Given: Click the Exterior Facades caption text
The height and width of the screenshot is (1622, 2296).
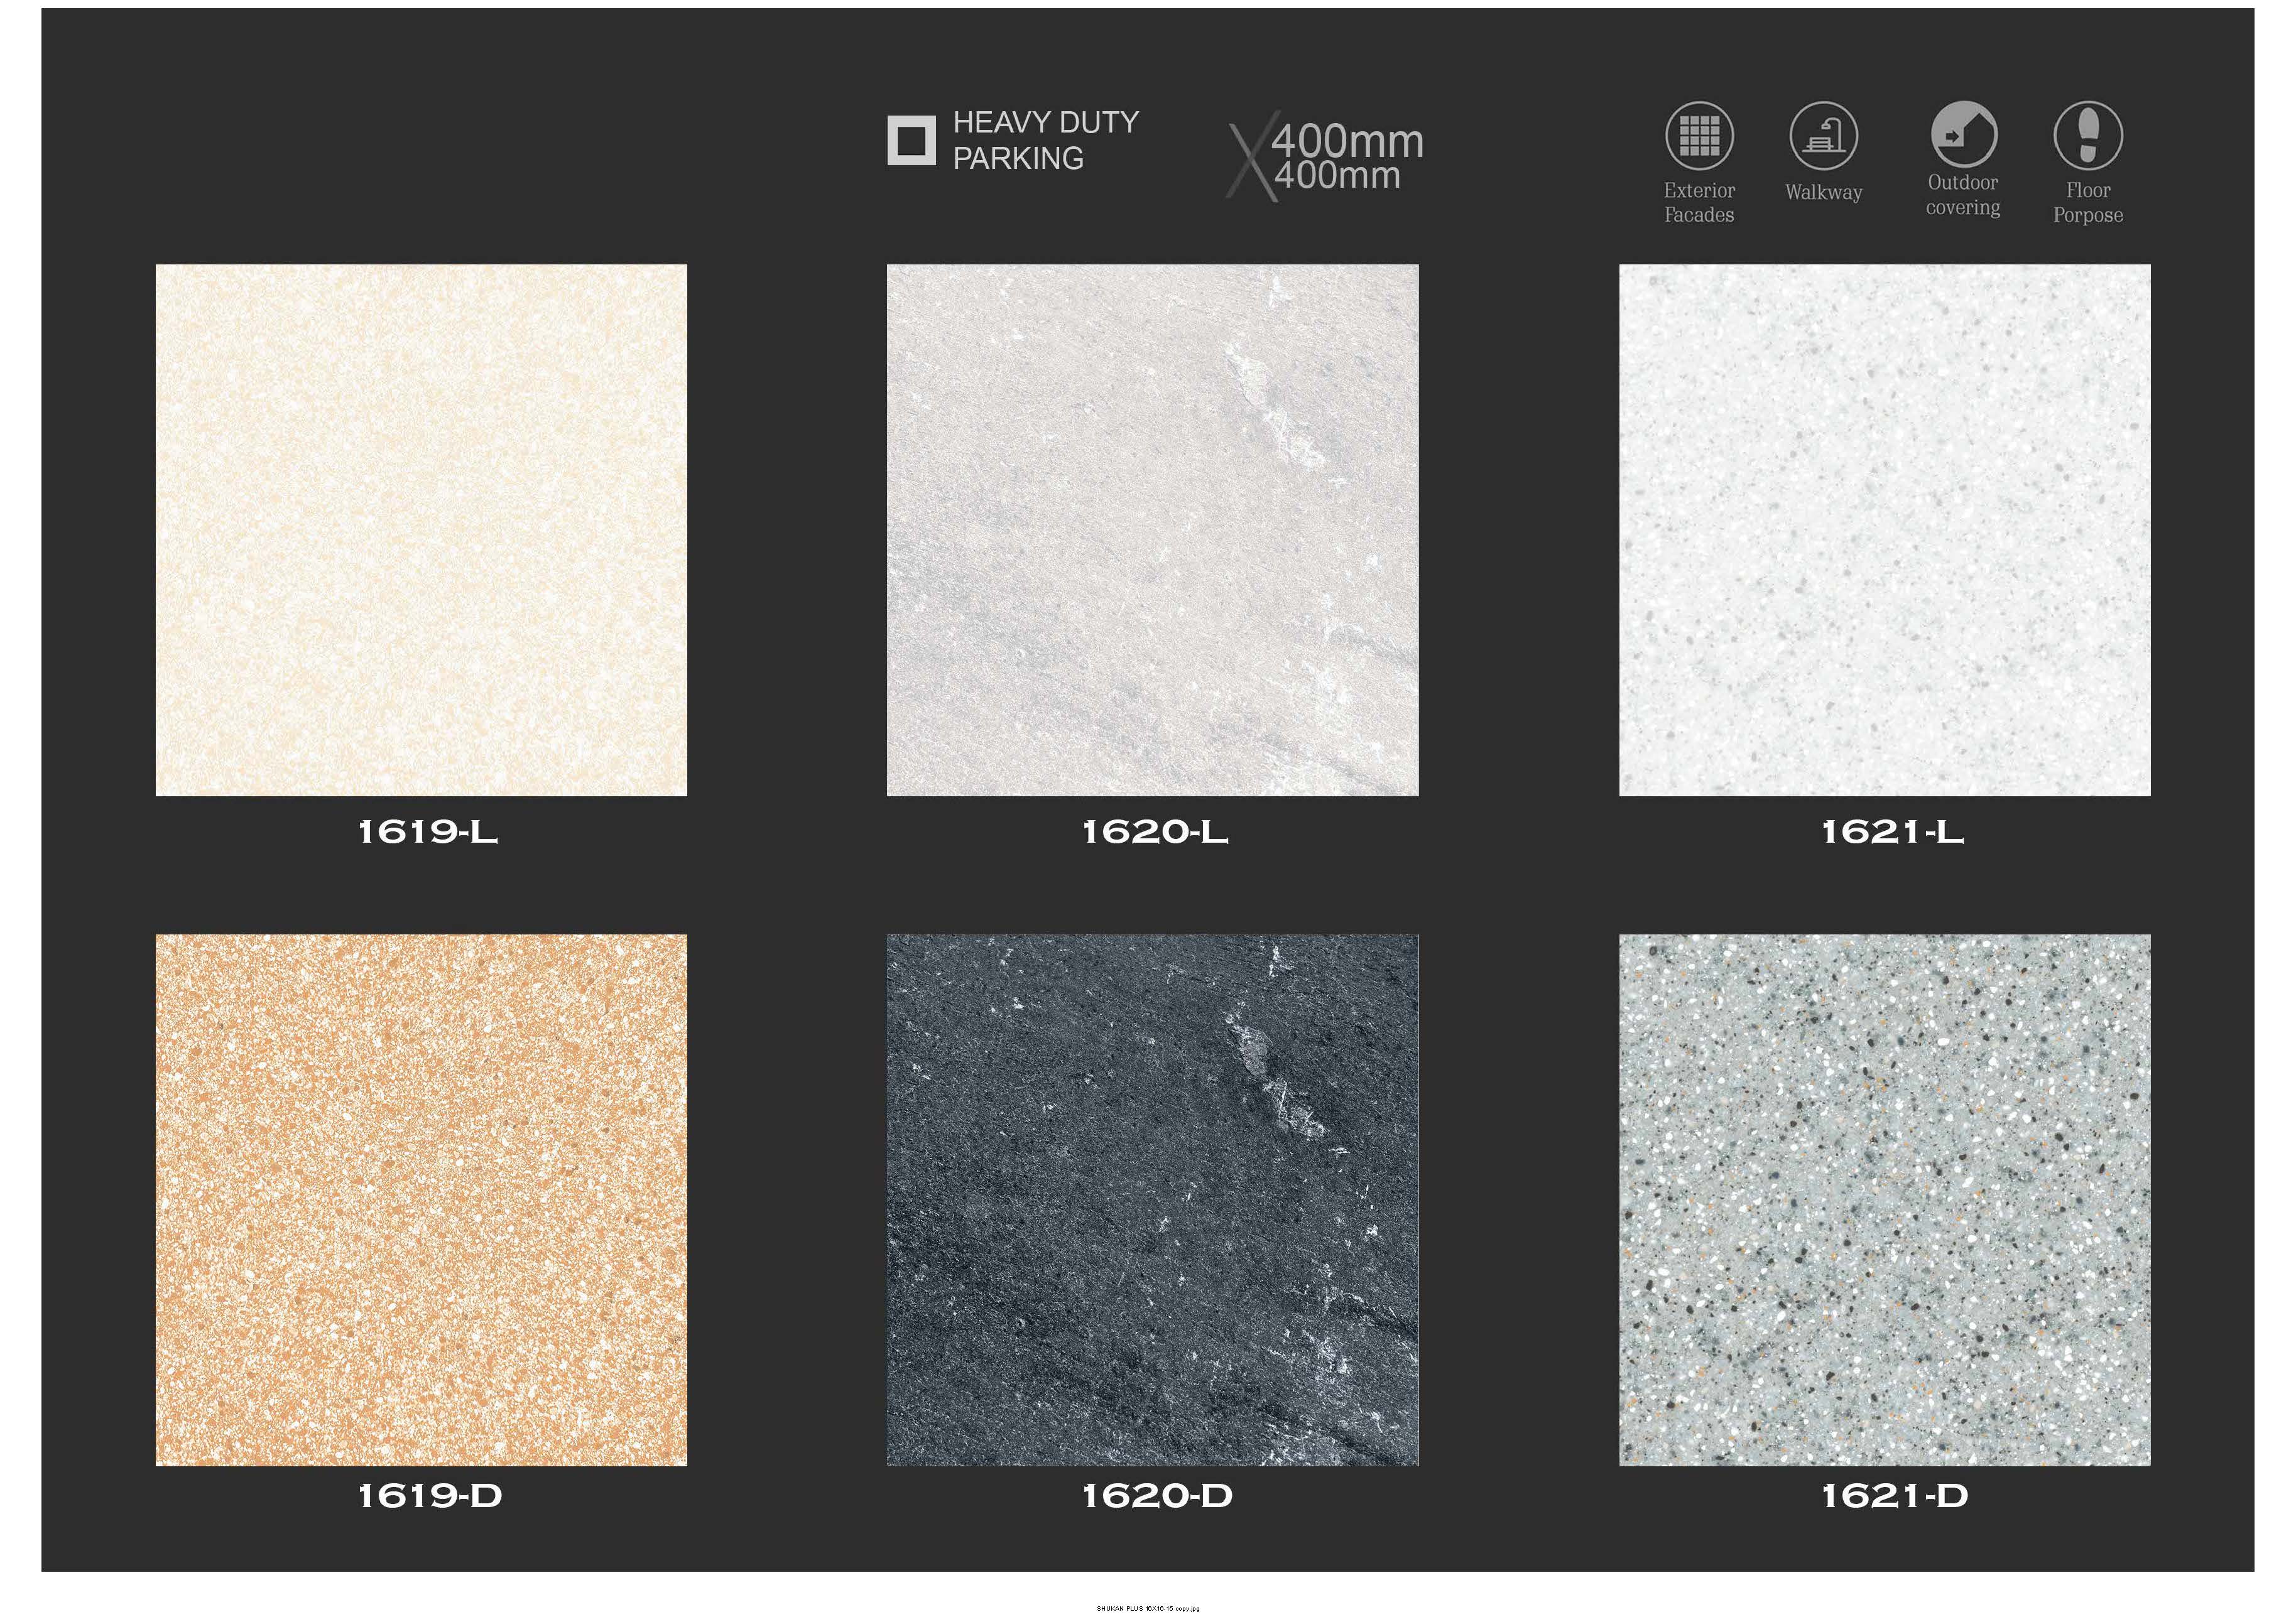Looking at the screenshot, I should [x=1699, y=202].
